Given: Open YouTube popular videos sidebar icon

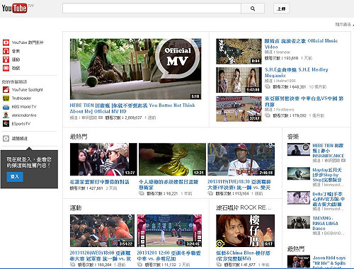Looking at the screenshot, I should (6, 42).
